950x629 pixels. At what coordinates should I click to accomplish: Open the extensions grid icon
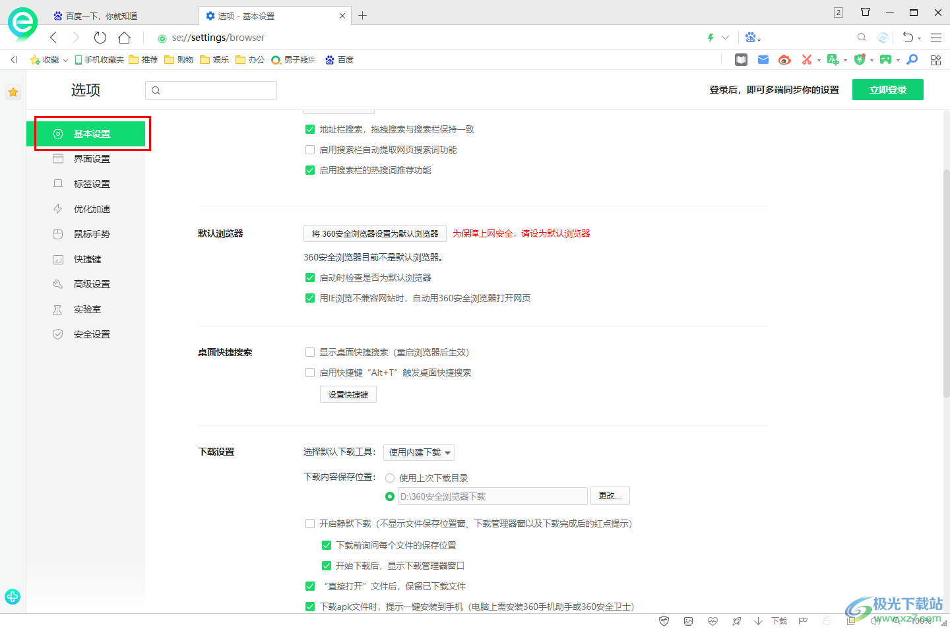coord(935,60)
